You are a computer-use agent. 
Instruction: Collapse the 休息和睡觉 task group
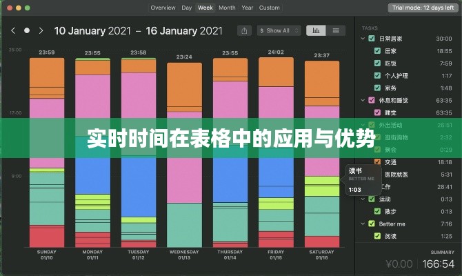point(363,100)
